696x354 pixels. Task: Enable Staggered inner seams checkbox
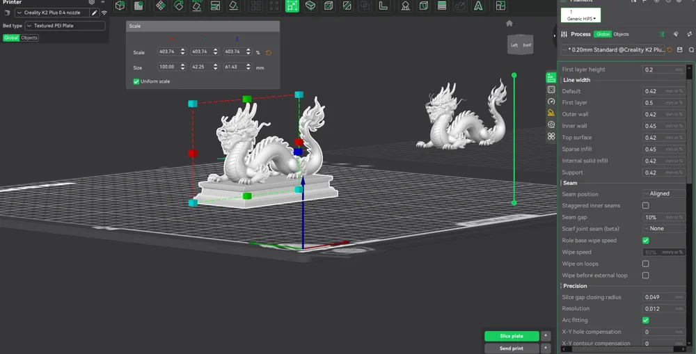click(x=645, y=205)
